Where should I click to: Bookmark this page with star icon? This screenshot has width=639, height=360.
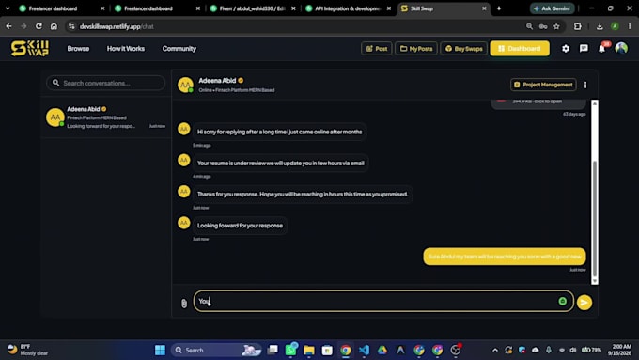(x=556, y=26)
